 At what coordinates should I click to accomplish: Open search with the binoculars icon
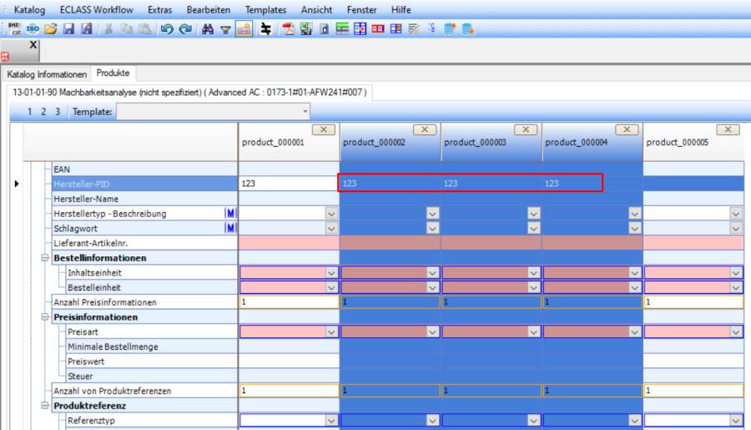click(x=208, y=28)
